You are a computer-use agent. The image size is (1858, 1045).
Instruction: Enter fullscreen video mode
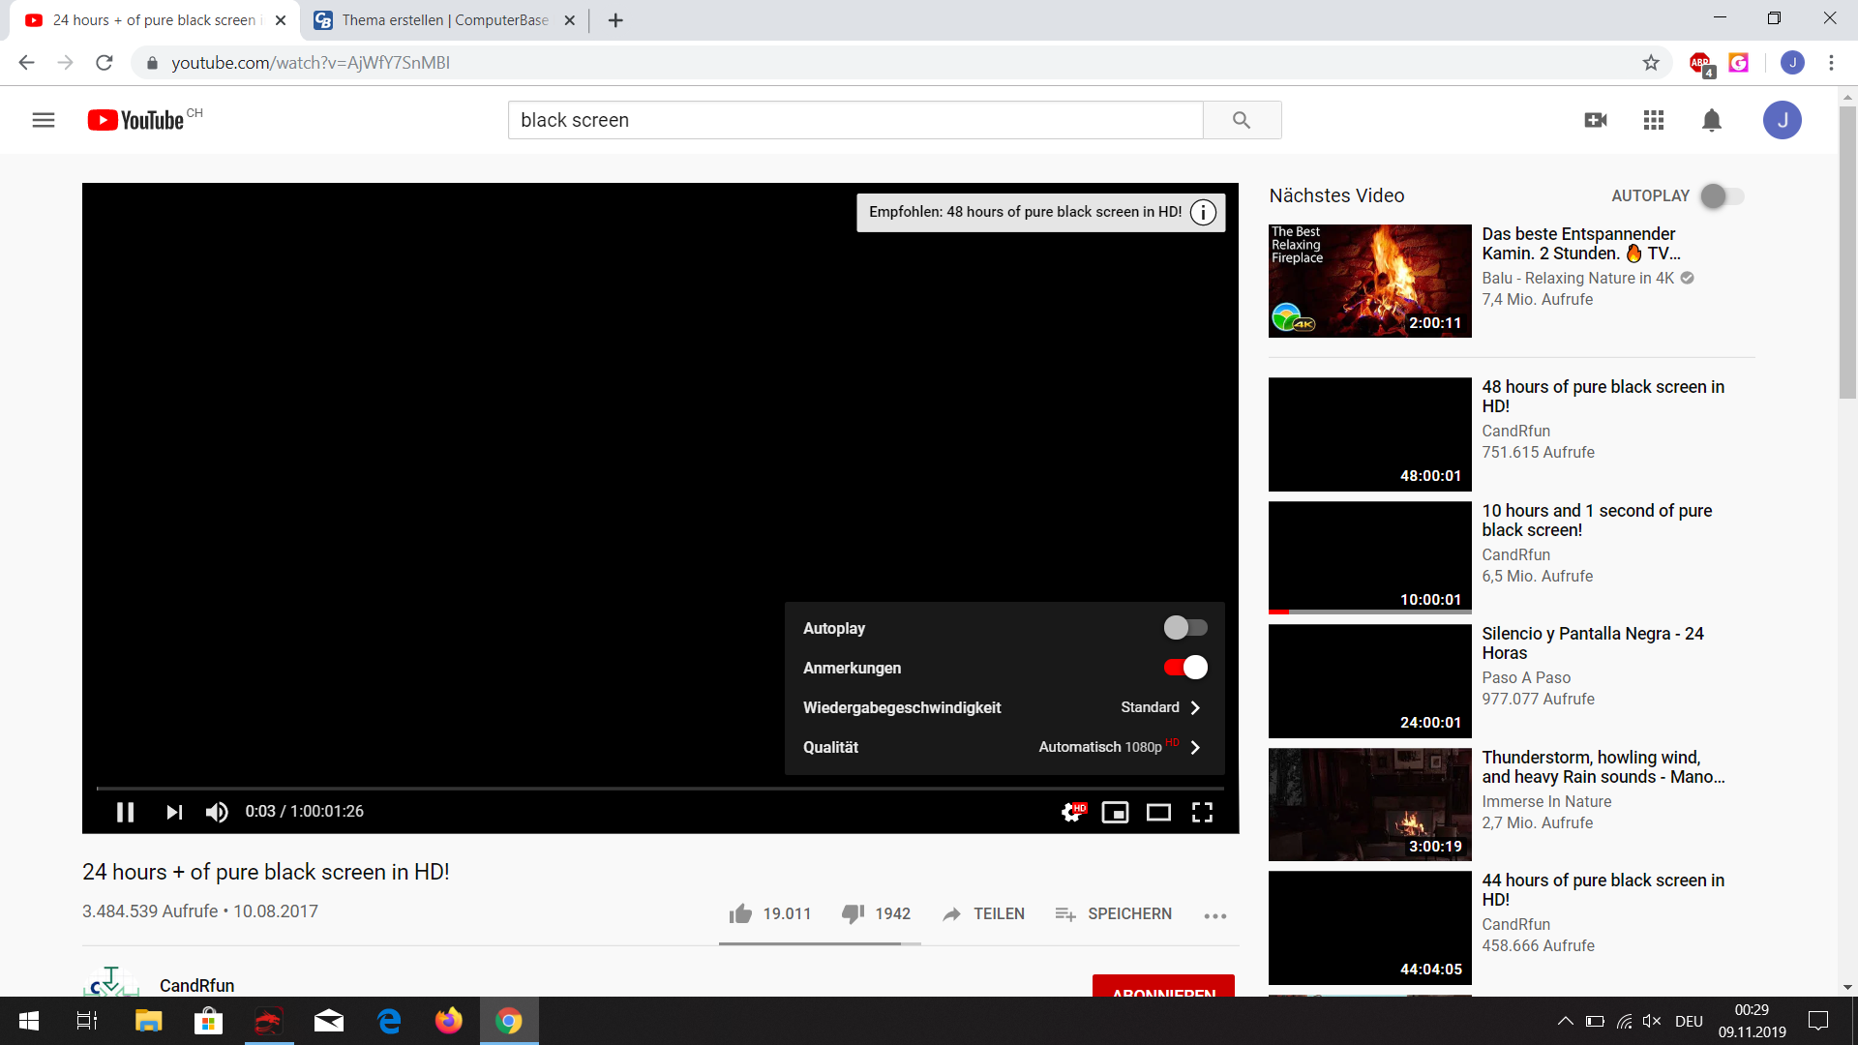pyautogui.click(x=1202, y=812)
